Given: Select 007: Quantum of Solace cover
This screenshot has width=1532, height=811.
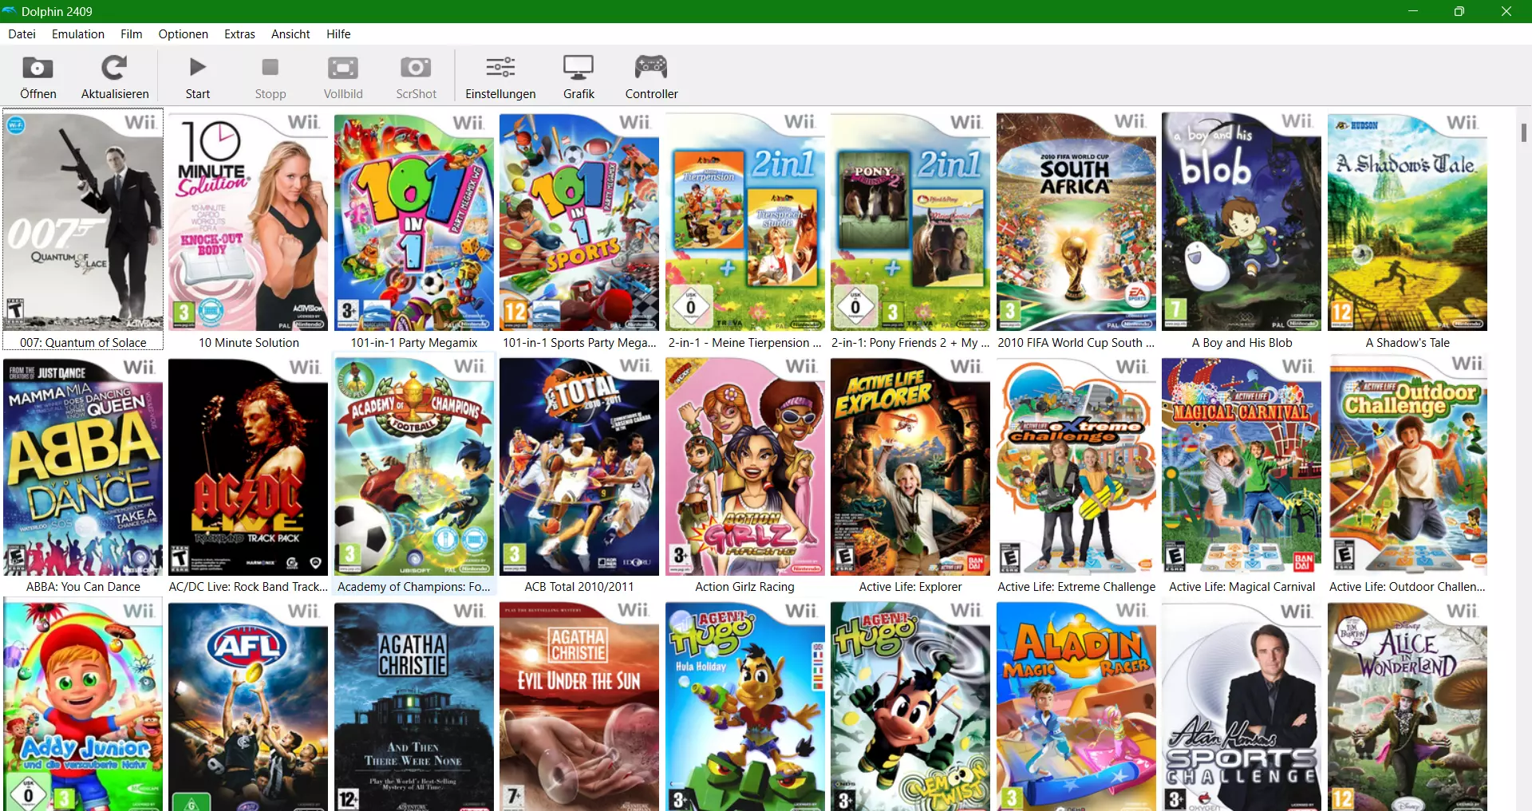Looking at the screenshot, I should point(83,222).
